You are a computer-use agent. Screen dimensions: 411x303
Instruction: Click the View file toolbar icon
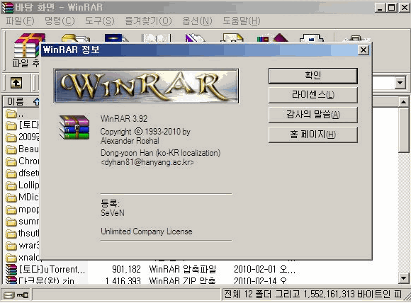click(x=156, y=38)
